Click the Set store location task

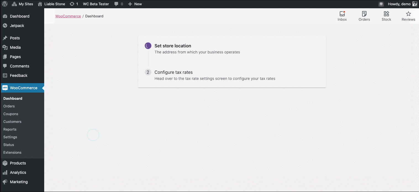[173, 46]
